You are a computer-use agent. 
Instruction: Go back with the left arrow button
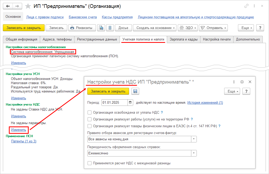coord(8,6)
